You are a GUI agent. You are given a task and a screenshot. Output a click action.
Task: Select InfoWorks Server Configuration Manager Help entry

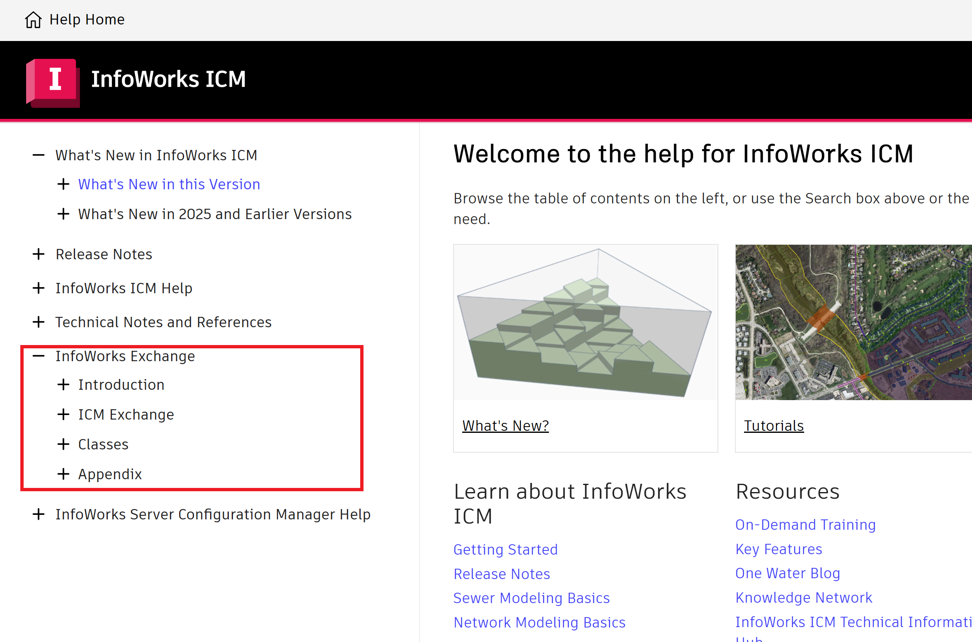213,514
